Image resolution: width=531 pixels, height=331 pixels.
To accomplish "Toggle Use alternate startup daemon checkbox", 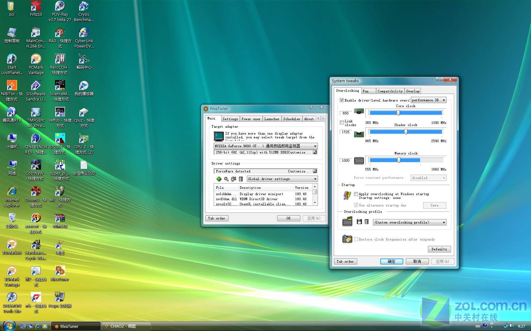I will click(x=356, y=205).
